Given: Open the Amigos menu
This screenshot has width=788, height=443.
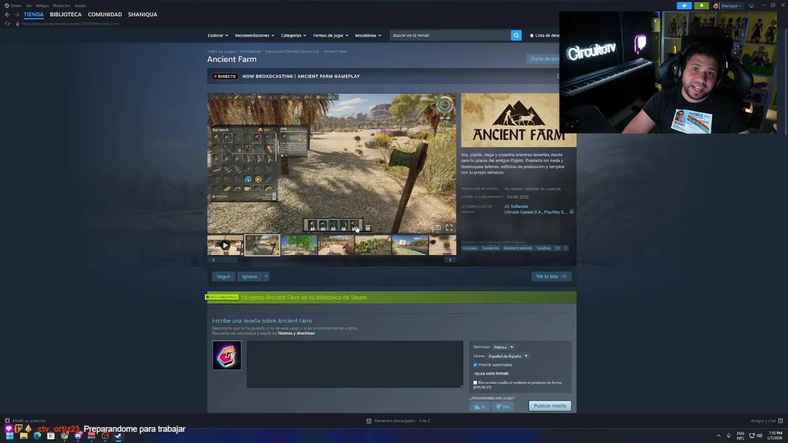Looking at the screenshot, I should (x=42, y=6).
